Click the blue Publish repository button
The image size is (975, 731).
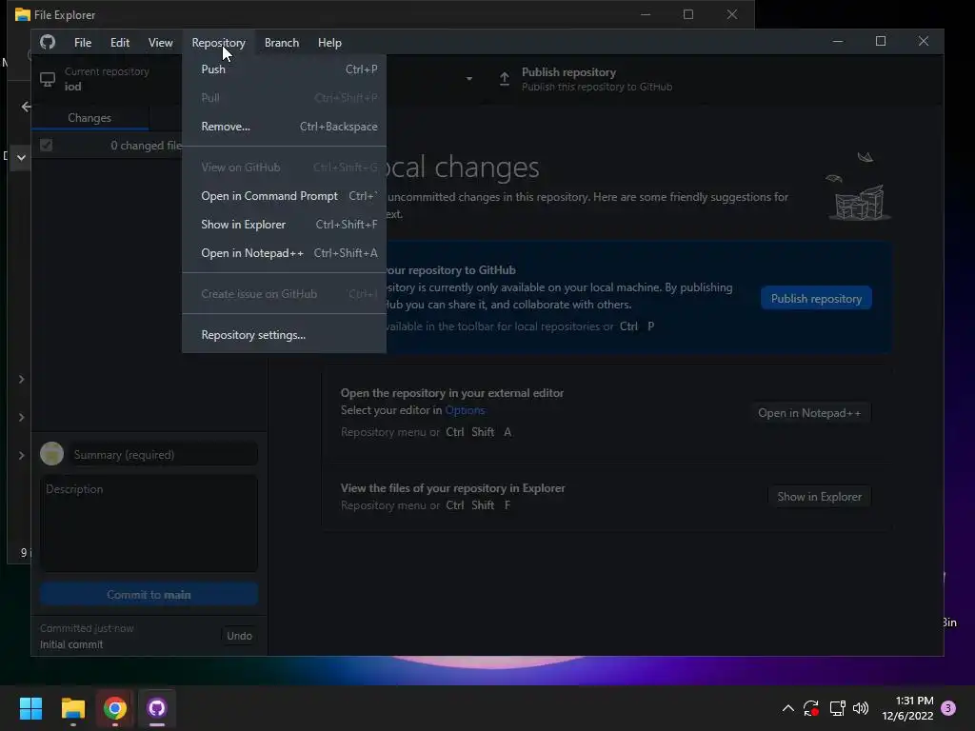click(x=816, y=298)
